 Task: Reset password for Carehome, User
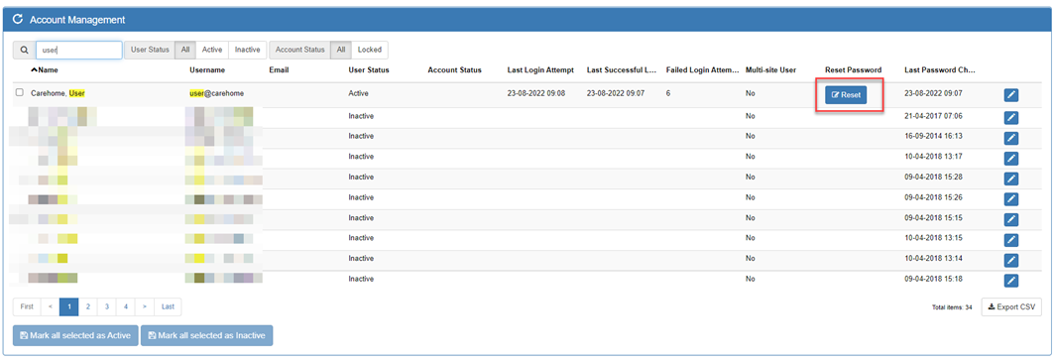(846, 95)
